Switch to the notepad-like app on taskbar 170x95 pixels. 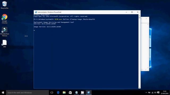click(x=76, y=93)
